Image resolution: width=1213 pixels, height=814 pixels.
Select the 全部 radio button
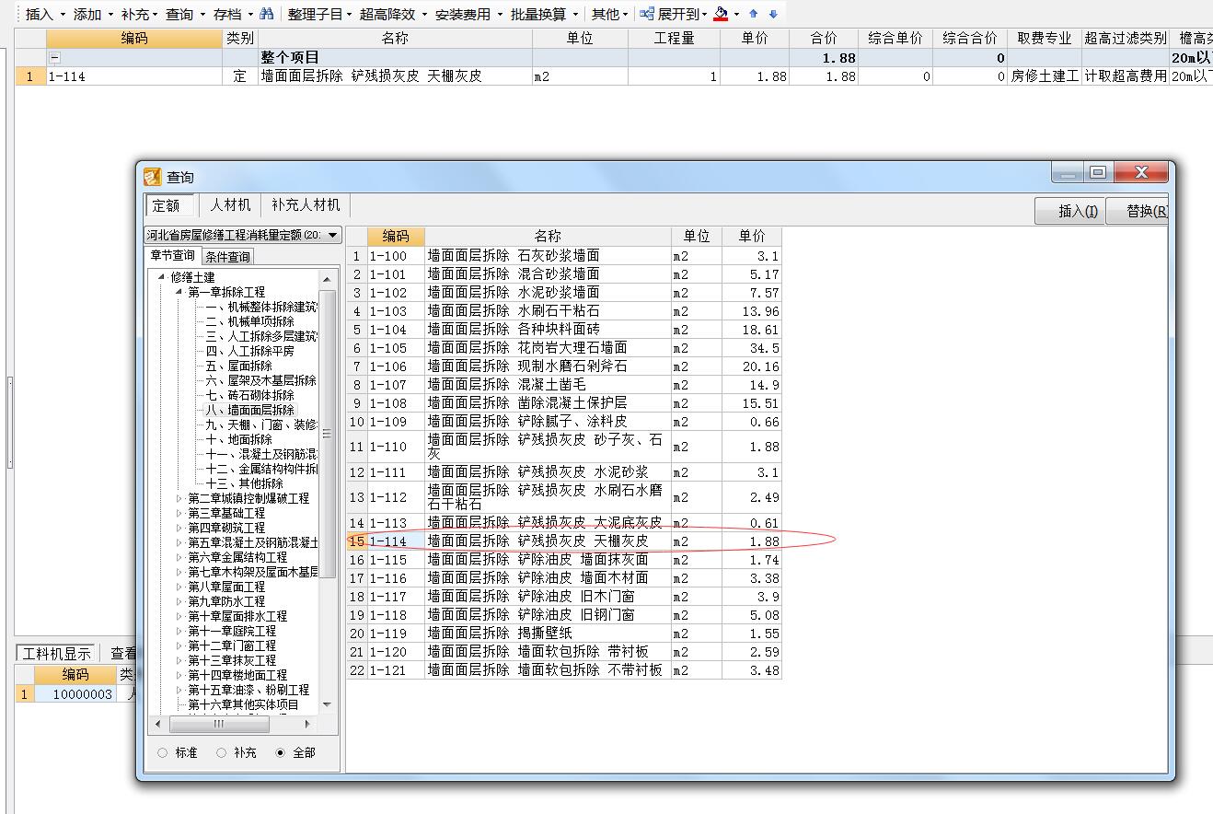point(281,752)
